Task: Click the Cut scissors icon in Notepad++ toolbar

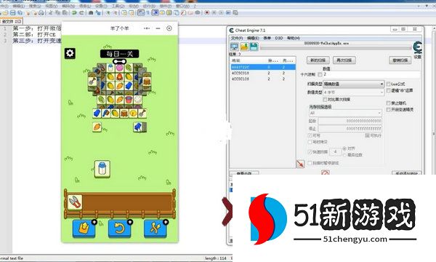Action: (51, 12)
